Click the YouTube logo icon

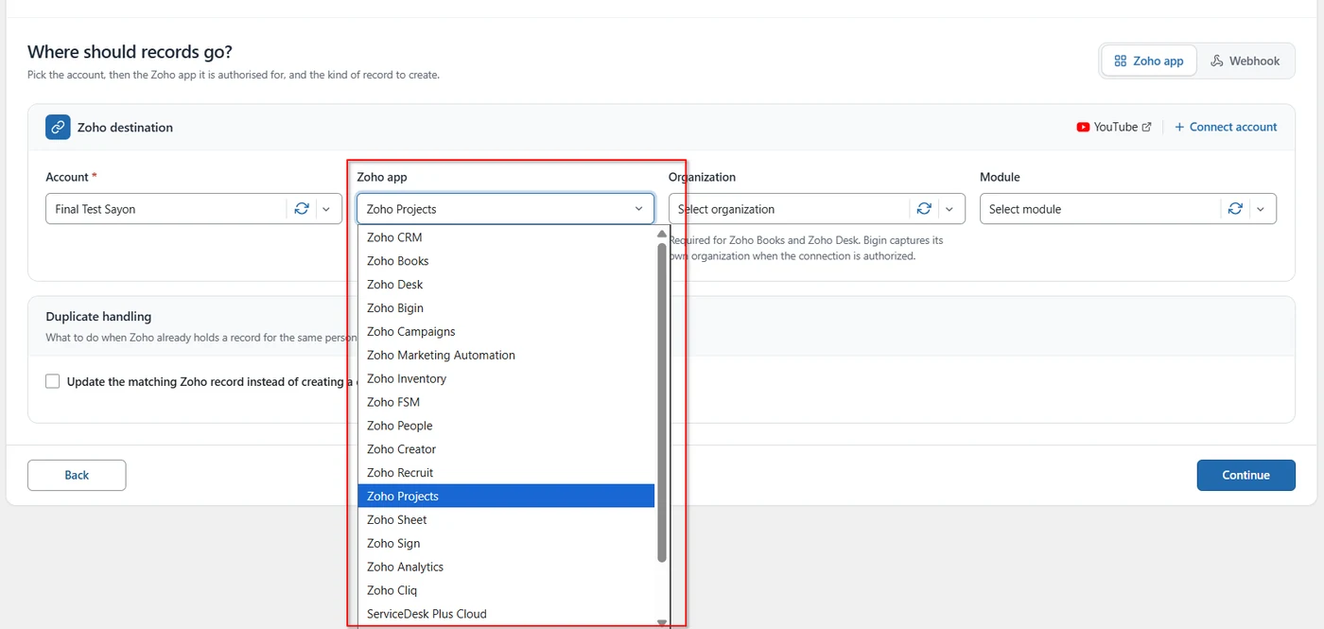[1083, 127]
